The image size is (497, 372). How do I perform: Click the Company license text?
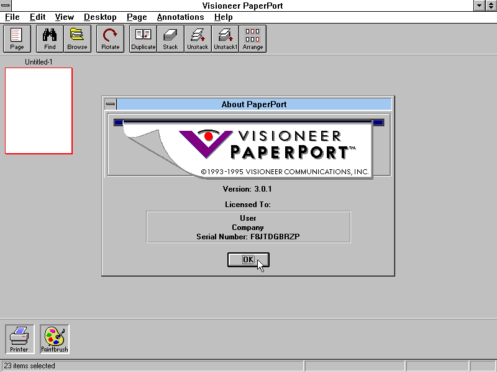click(248, 228)
